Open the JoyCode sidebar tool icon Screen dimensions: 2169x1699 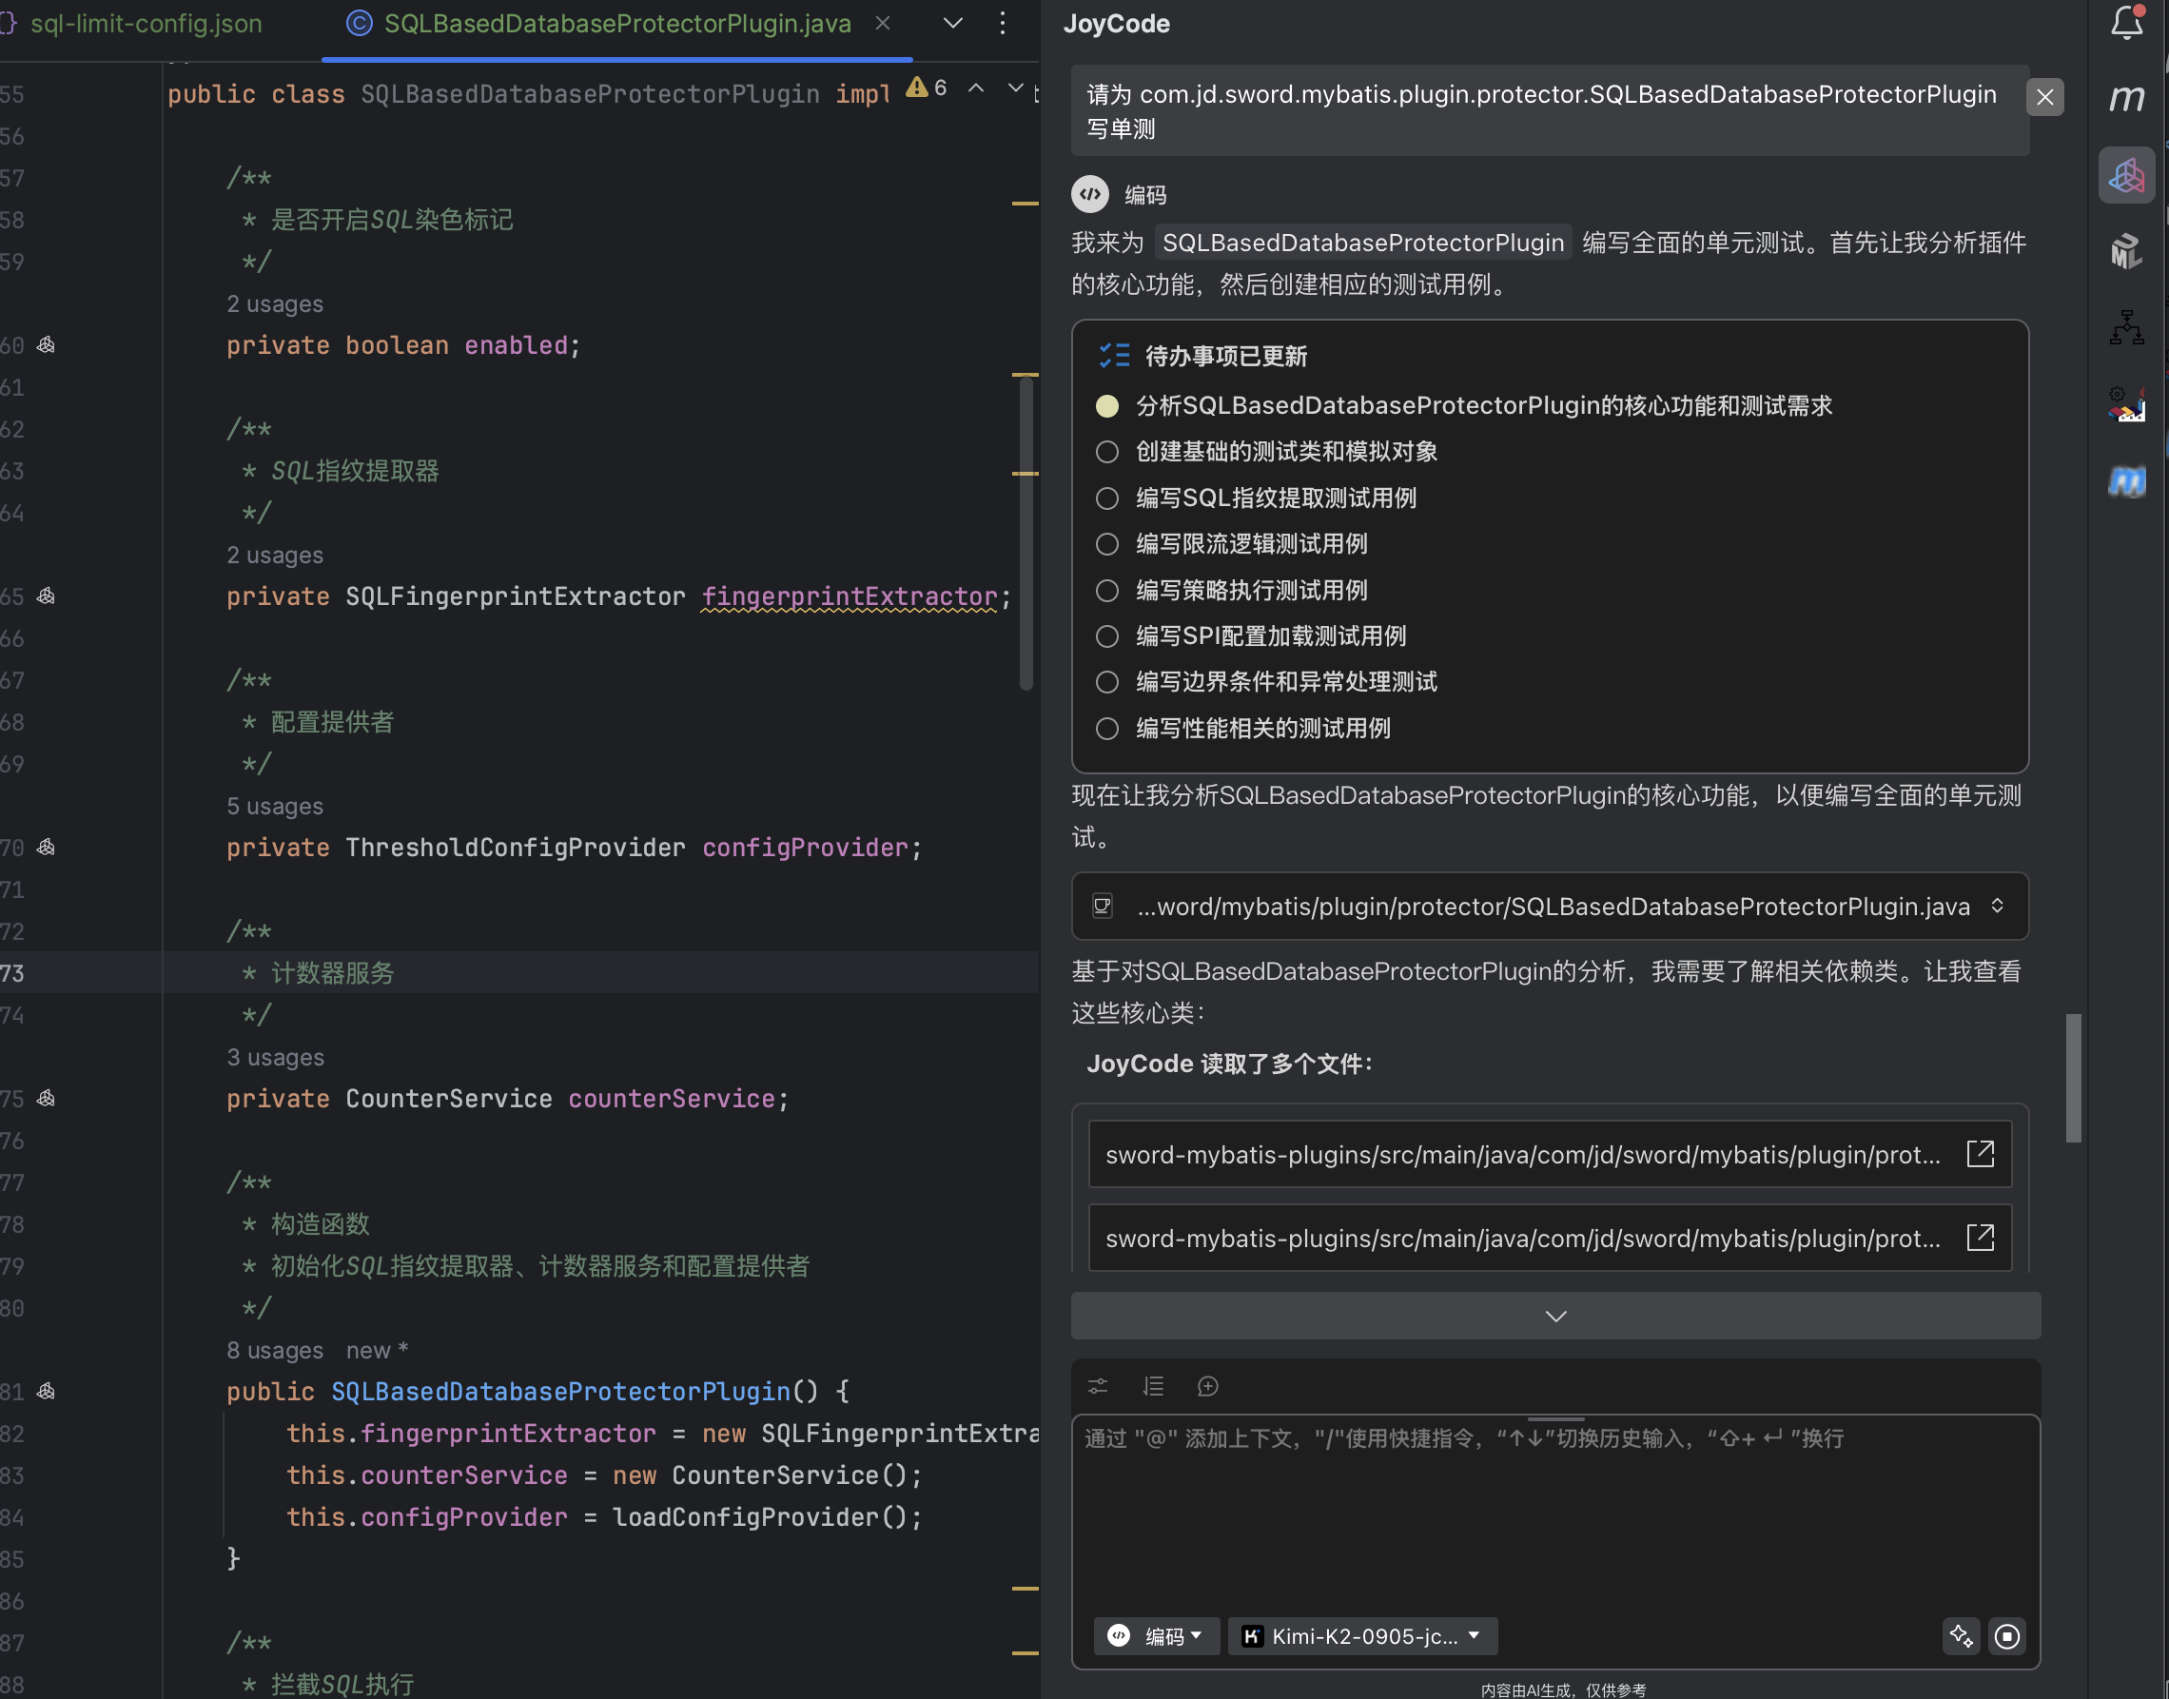(2126, 176)
